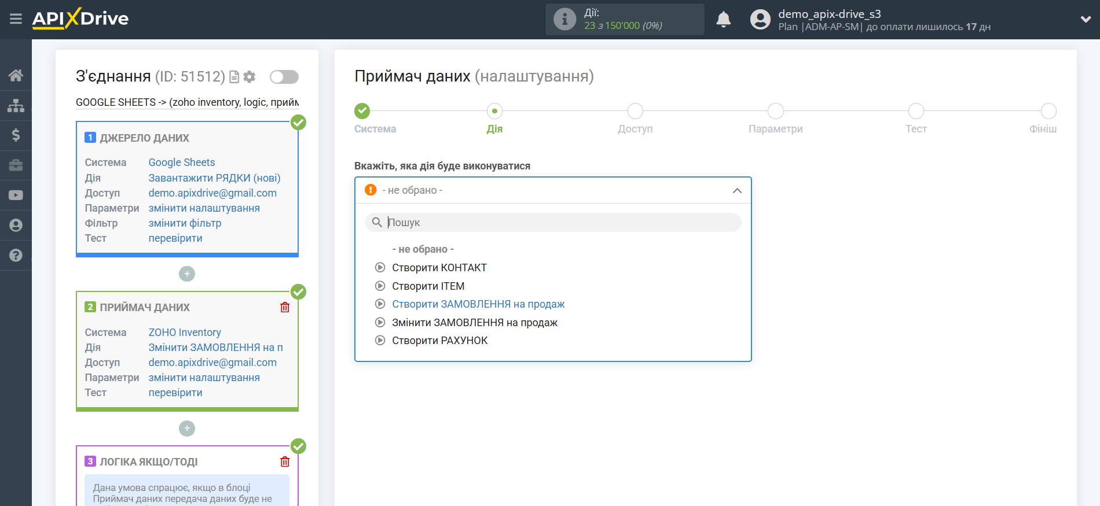Add block after ПРИЙМАЧ ДАНИХ
Viewport: 1100px width, 506px height.
tap(187, 429)
